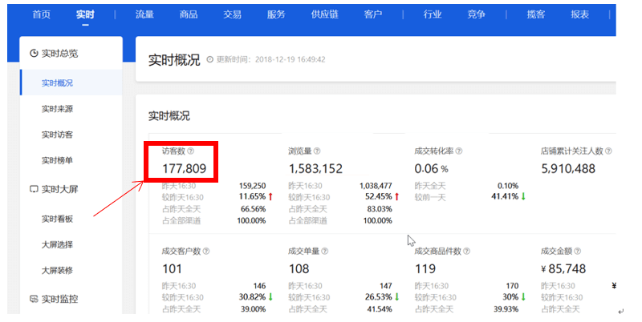Viewport: 642px width, 322px height.
Task: Click the follower count 5,910,488
Action: (x=568, y=168)
